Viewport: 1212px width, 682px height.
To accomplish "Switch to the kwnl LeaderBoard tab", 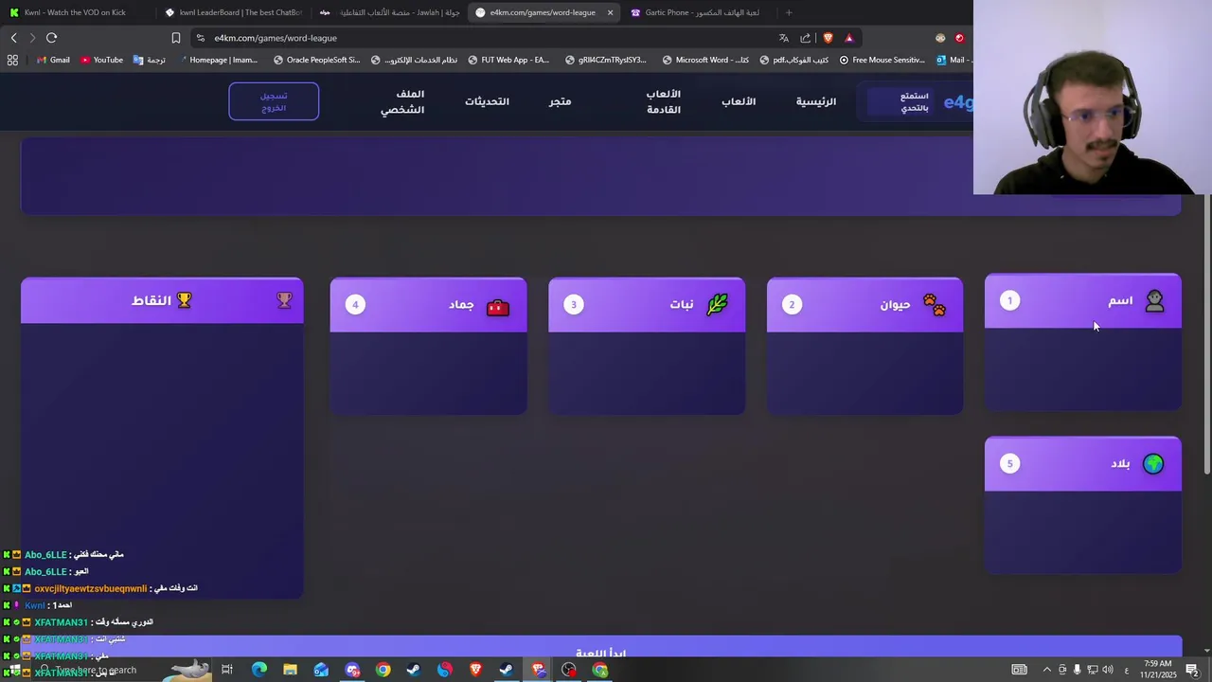I will pyautogui.click(x=233, y=12).
